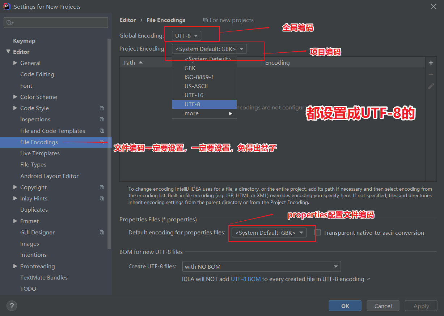Select File Types item

pyautogui.click(x=33, y=164)
